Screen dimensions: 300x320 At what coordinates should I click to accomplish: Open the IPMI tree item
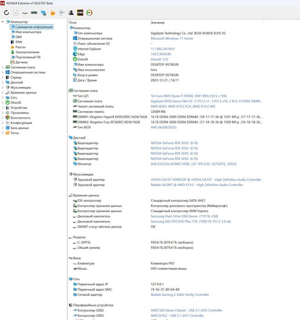pyautogui.click(x=16, y=42)
